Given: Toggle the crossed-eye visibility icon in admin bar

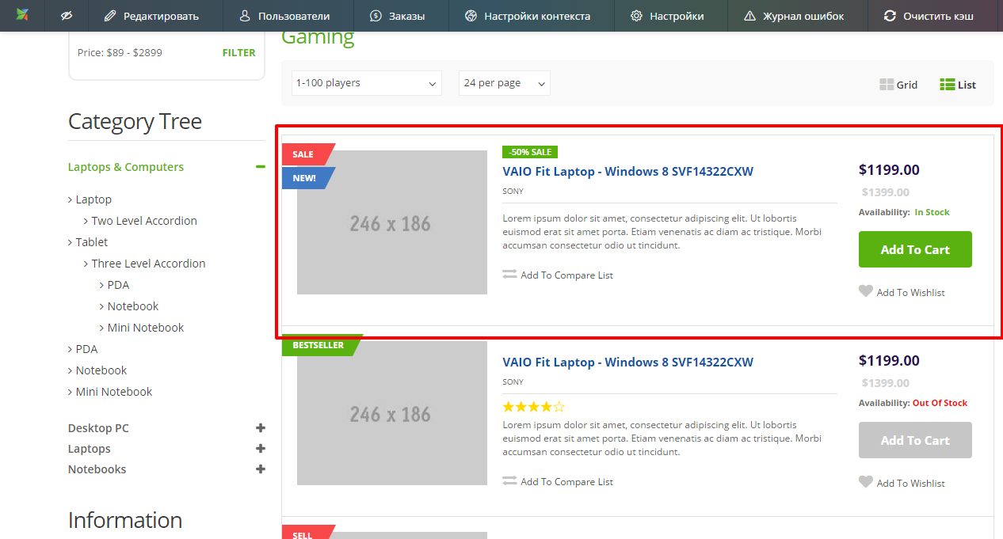Looking at the screenshot, I should (x=66, y=16).
